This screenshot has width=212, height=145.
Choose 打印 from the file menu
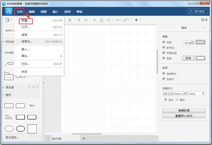39,64
